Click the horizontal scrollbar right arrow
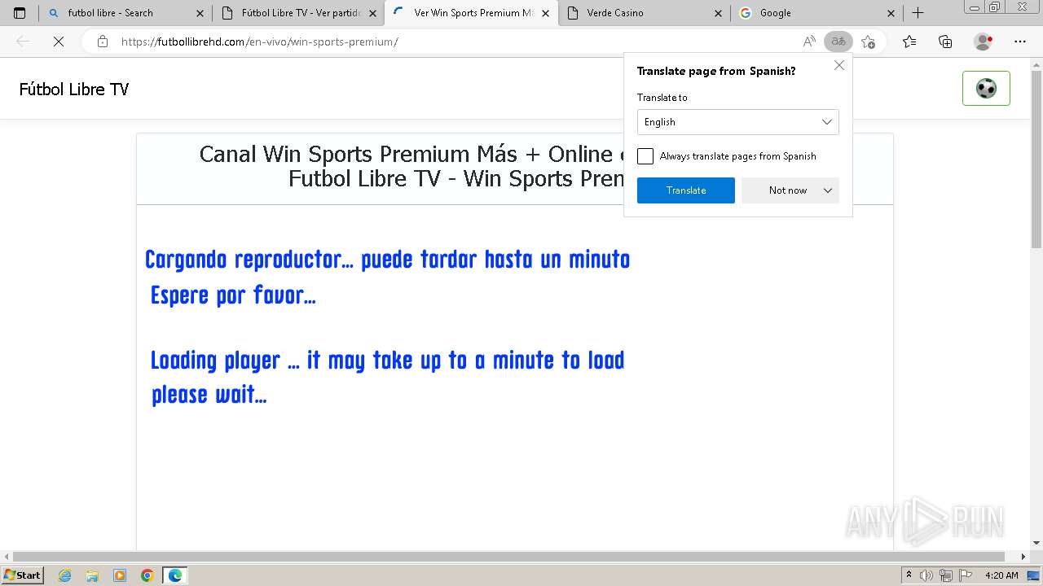 1024,557
